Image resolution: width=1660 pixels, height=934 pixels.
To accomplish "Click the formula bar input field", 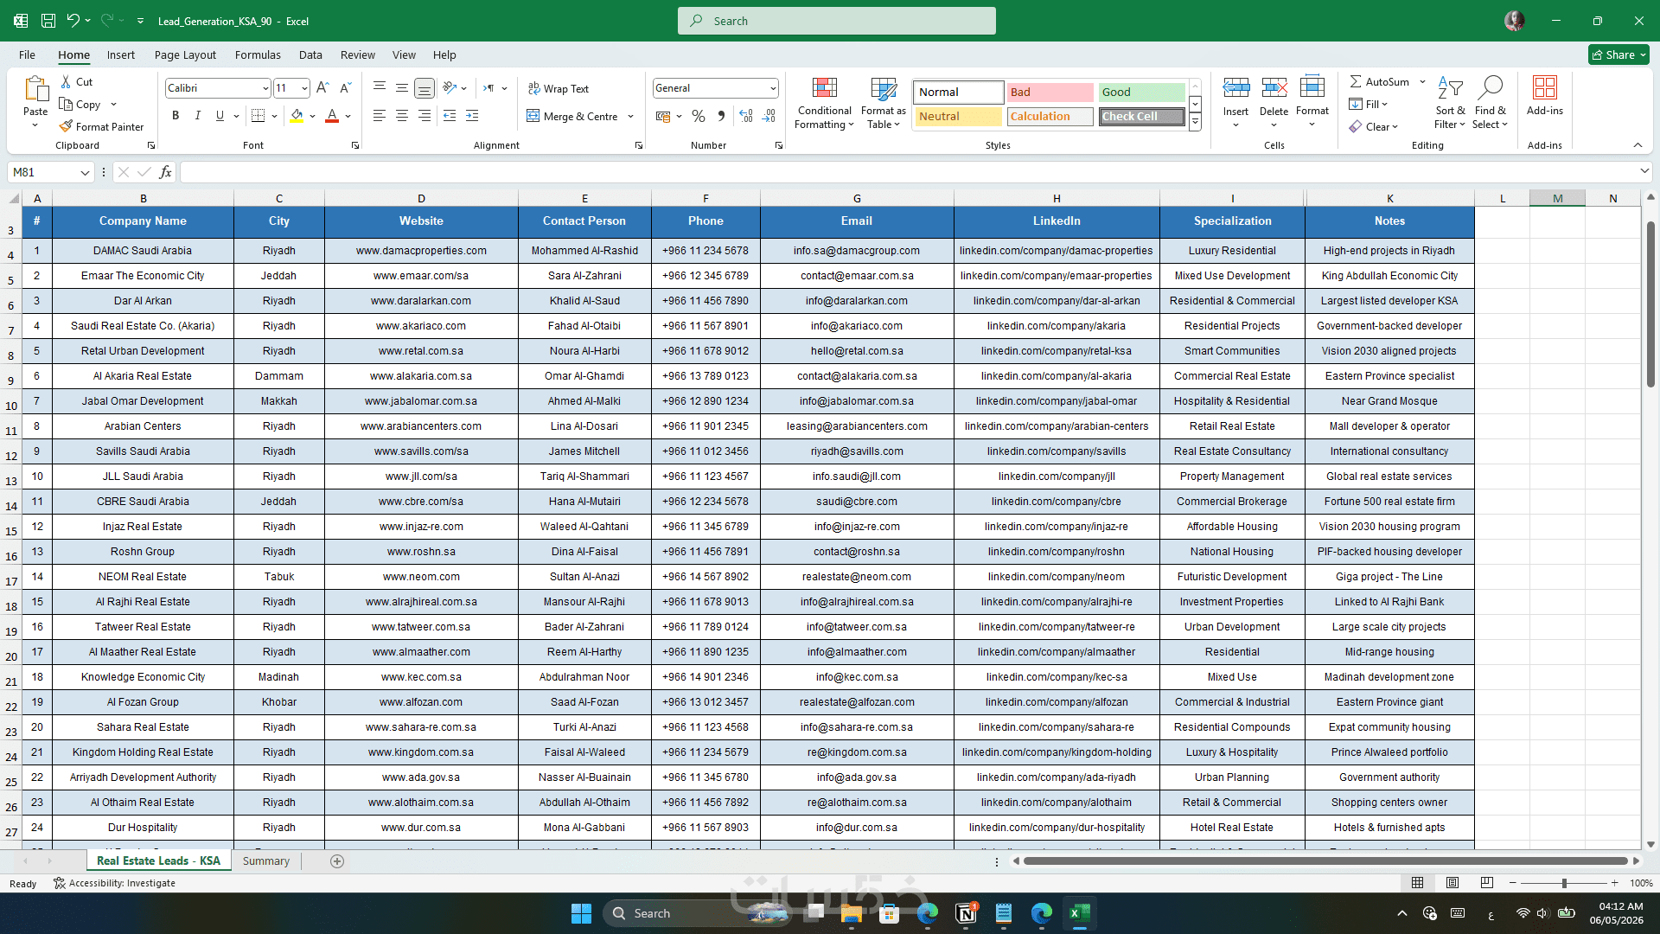I will pyautogui.click(x=908, y=173).
